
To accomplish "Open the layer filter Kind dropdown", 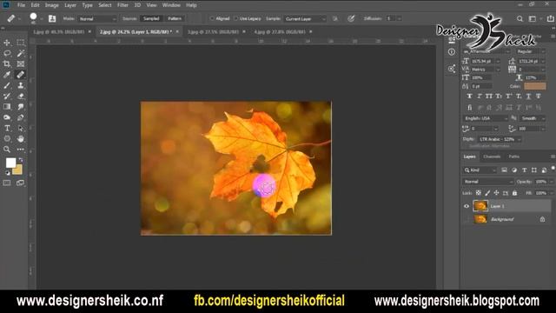I will pos(480,170).
